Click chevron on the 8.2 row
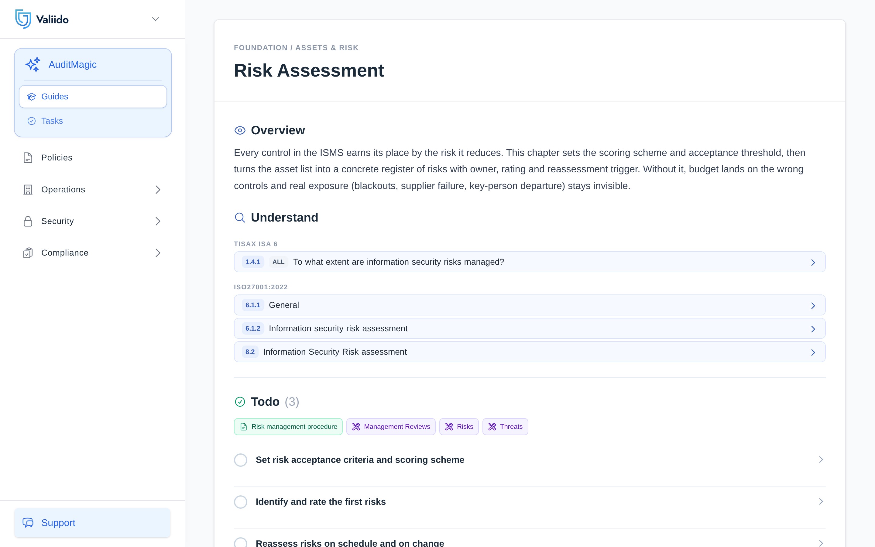Screen dimensions: 875x547 [813, 353]
